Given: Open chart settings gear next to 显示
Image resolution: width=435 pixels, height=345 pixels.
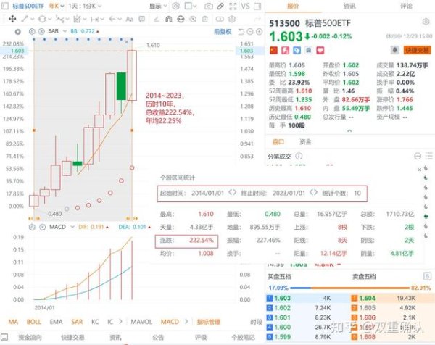Looking at the screenshot, I should point(175,6).
